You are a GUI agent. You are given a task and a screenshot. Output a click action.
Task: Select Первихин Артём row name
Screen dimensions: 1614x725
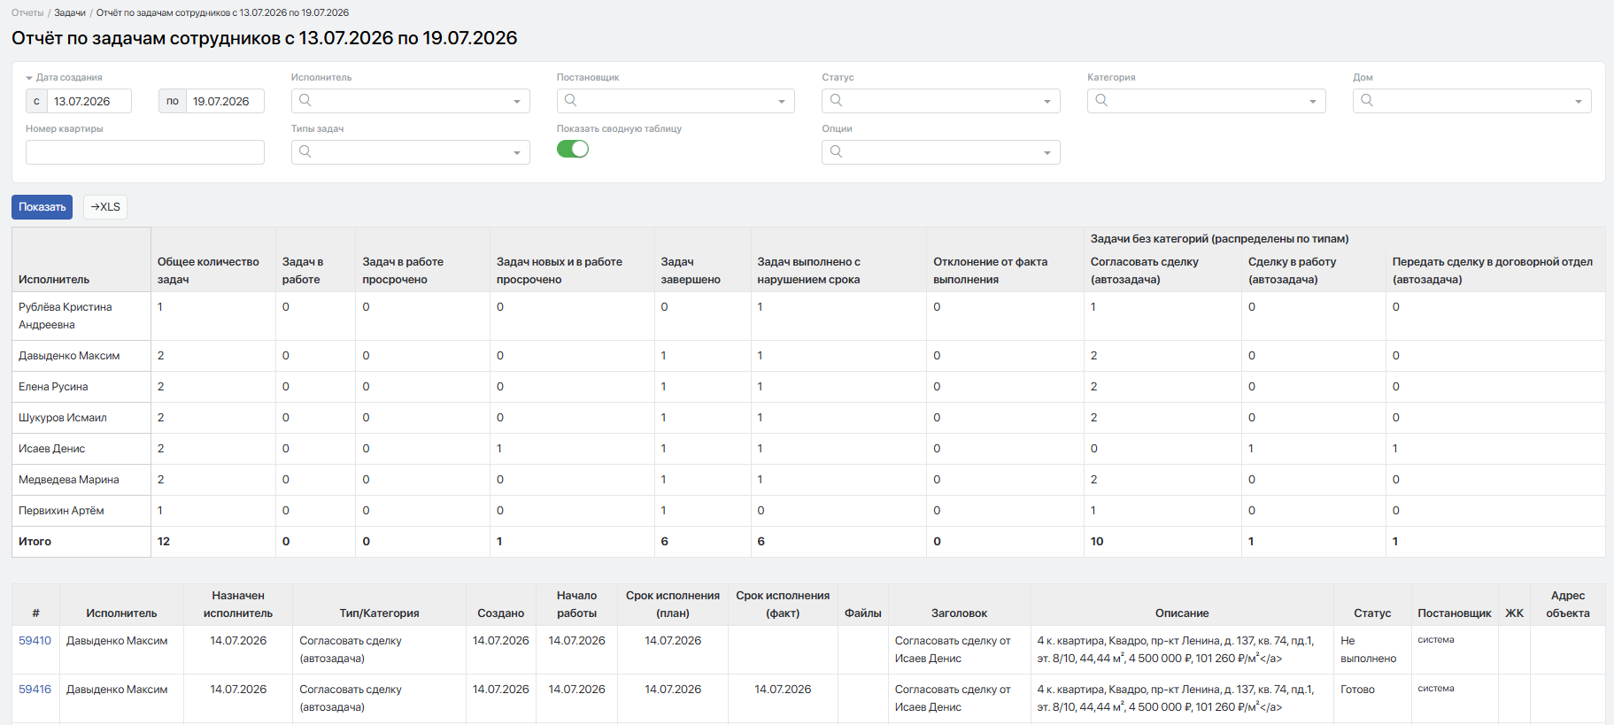pos(61,511)
